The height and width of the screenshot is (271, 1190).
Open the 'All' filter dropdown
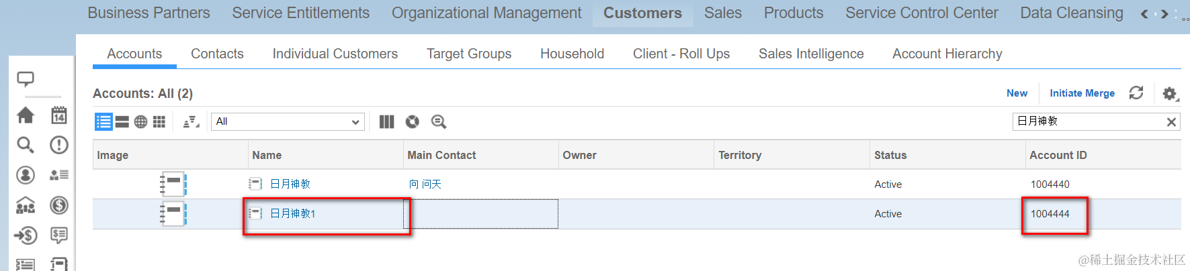click(288, 121)
